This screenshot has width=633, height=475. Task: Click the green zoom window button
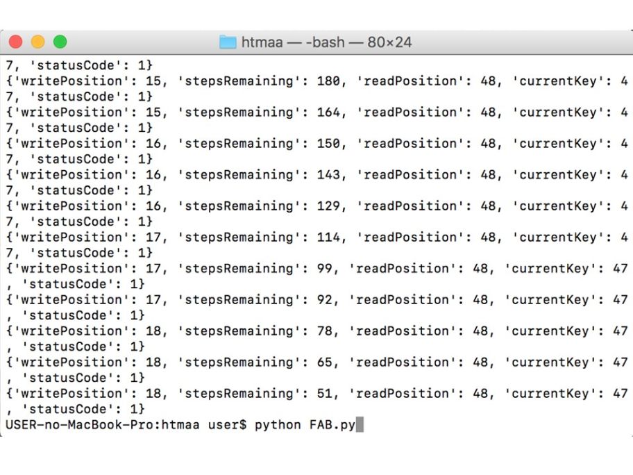click(60, 42)
